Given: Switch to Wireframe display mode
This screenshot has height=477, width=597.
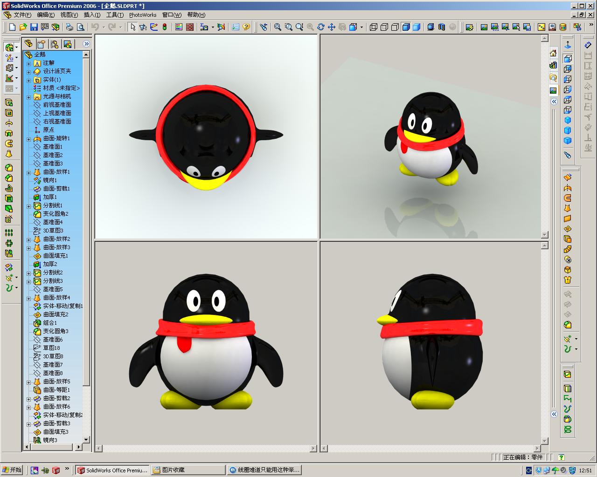Looking at the screenshot, I should (373, 27).
